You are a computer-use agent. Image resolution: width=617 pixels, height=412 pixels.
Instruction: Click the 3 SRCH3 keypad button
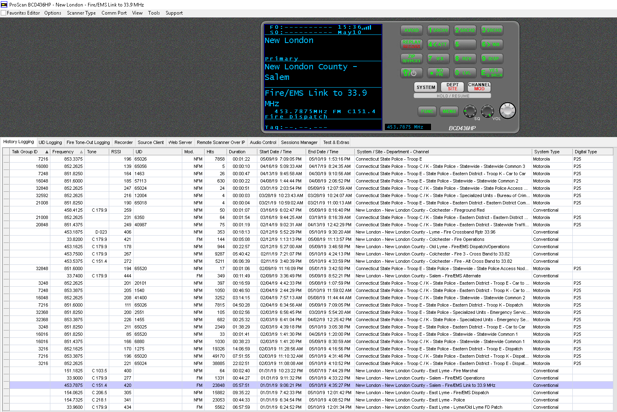coord(492,30)
